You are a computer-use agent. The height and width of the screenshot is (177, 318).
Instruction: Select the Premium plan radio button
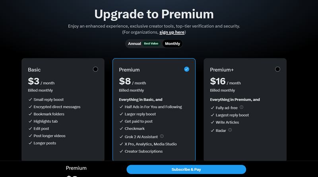(186, 69)
